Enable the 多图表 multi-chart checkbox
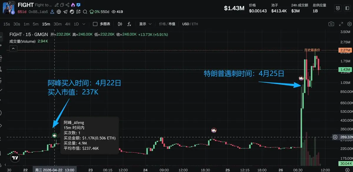 [x=95, y=24]
